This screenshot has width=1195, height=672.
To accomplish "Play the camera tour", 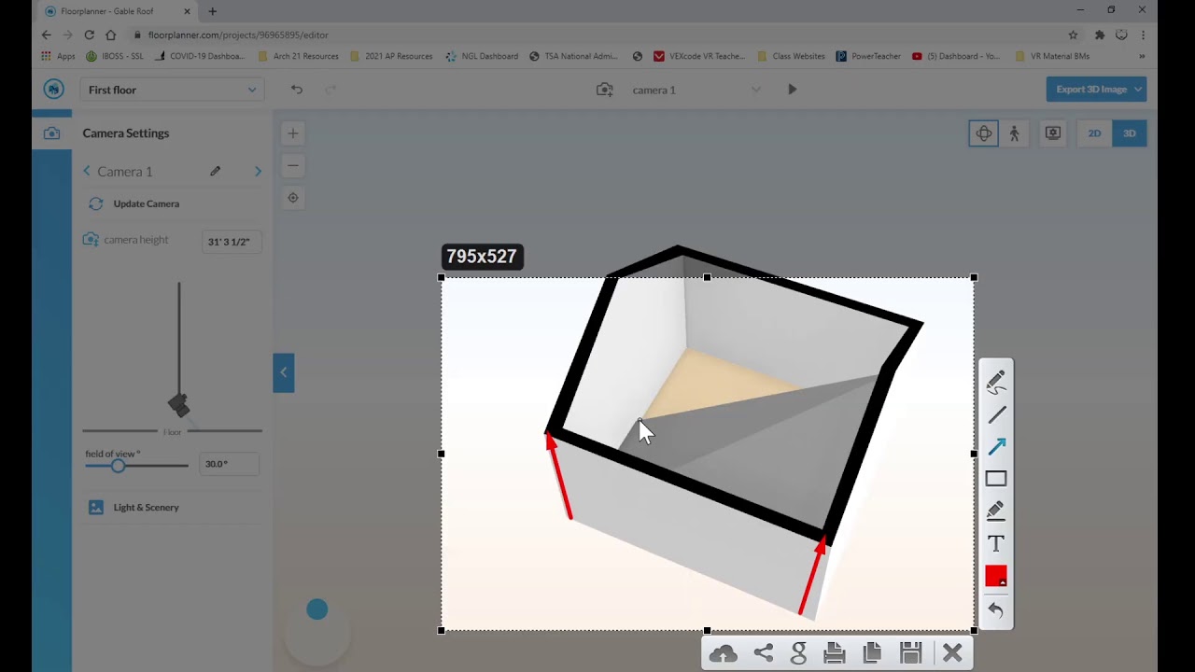I will 792,90.
